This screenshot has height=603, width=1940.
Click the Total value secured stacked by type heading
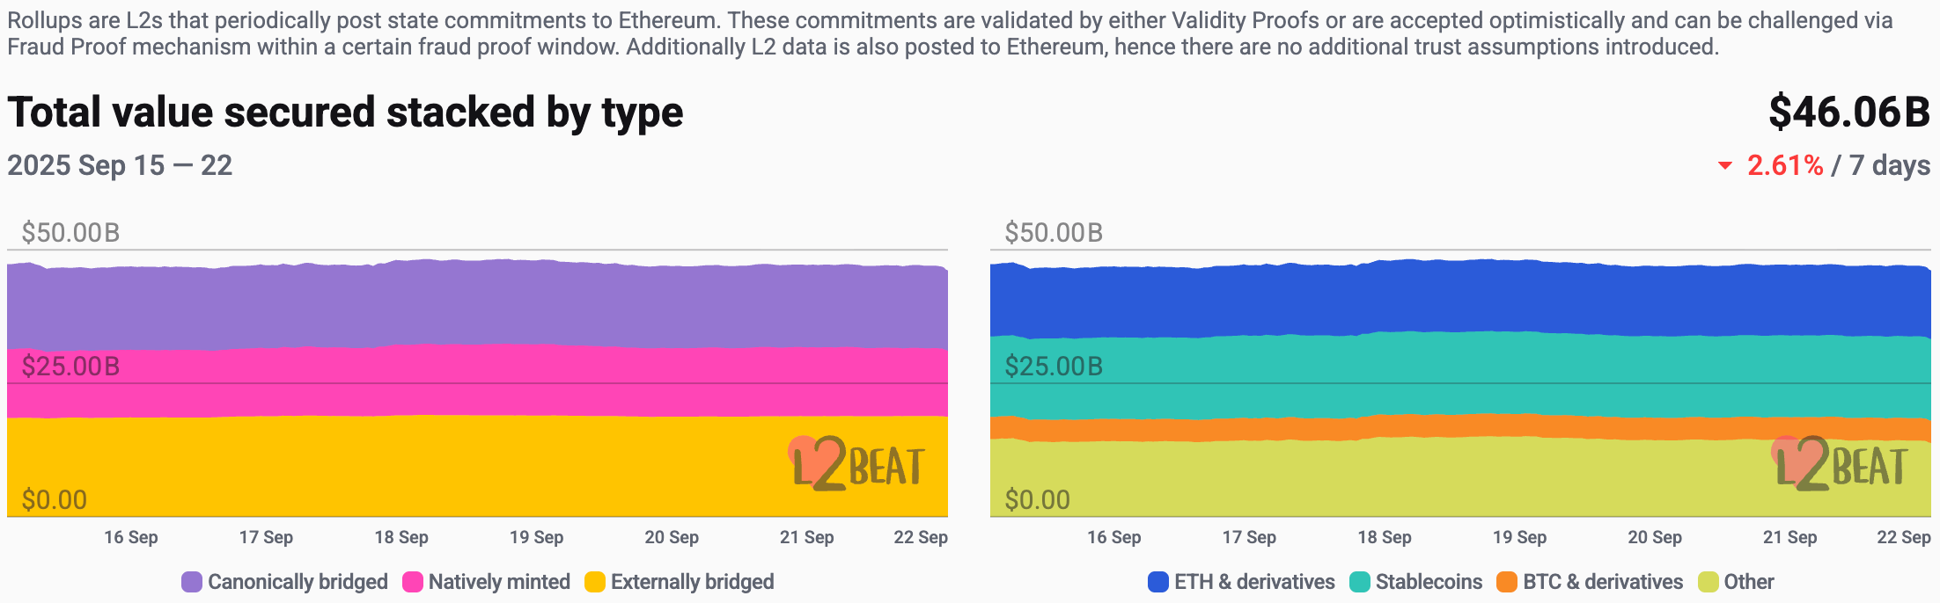(x=345, y=113)
